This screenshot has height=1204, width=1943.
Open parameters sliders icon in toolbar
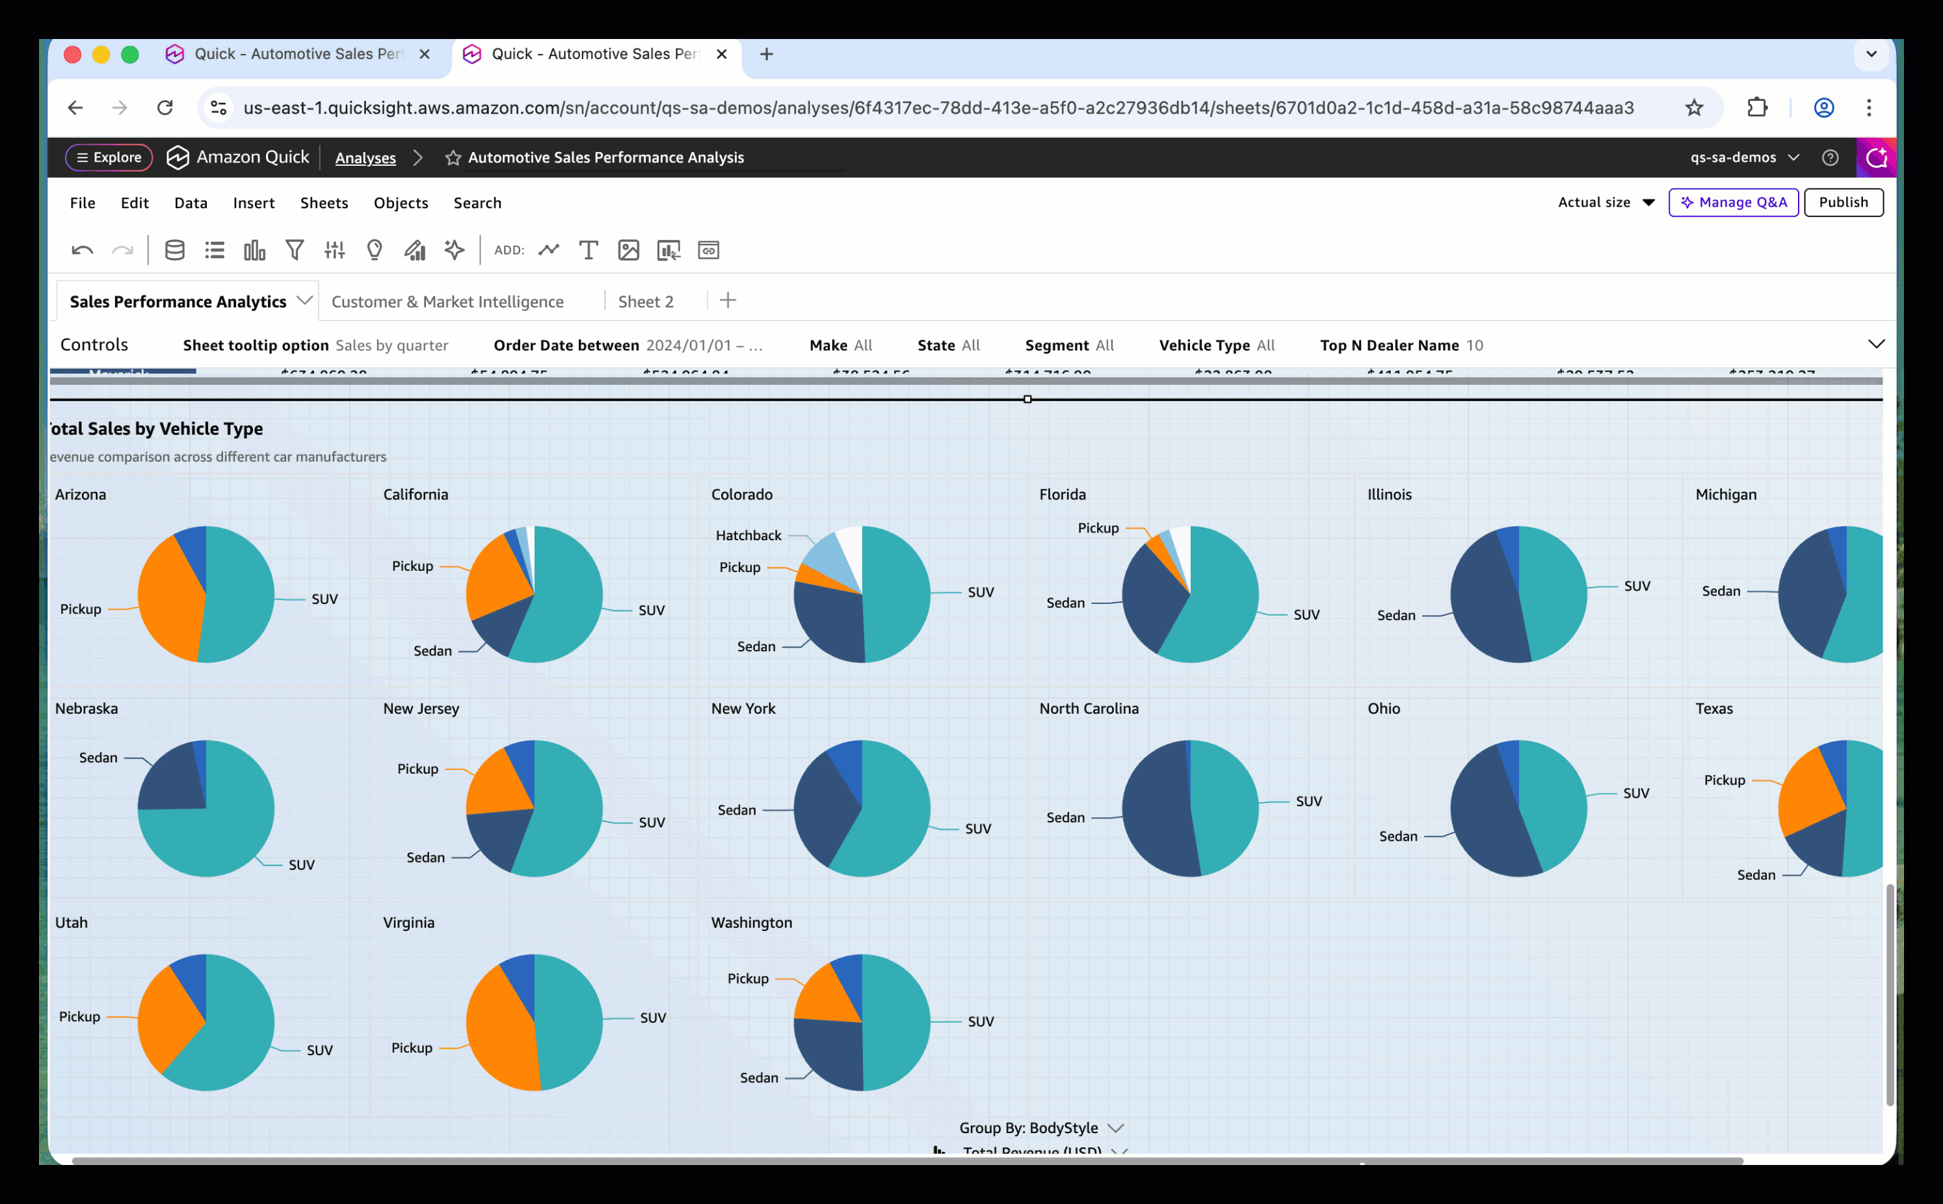[334, 251]
